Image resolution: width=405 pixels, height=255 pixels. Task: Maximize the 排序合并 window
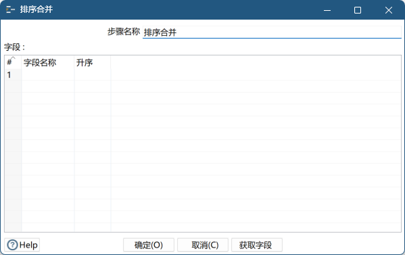point(358,10)
